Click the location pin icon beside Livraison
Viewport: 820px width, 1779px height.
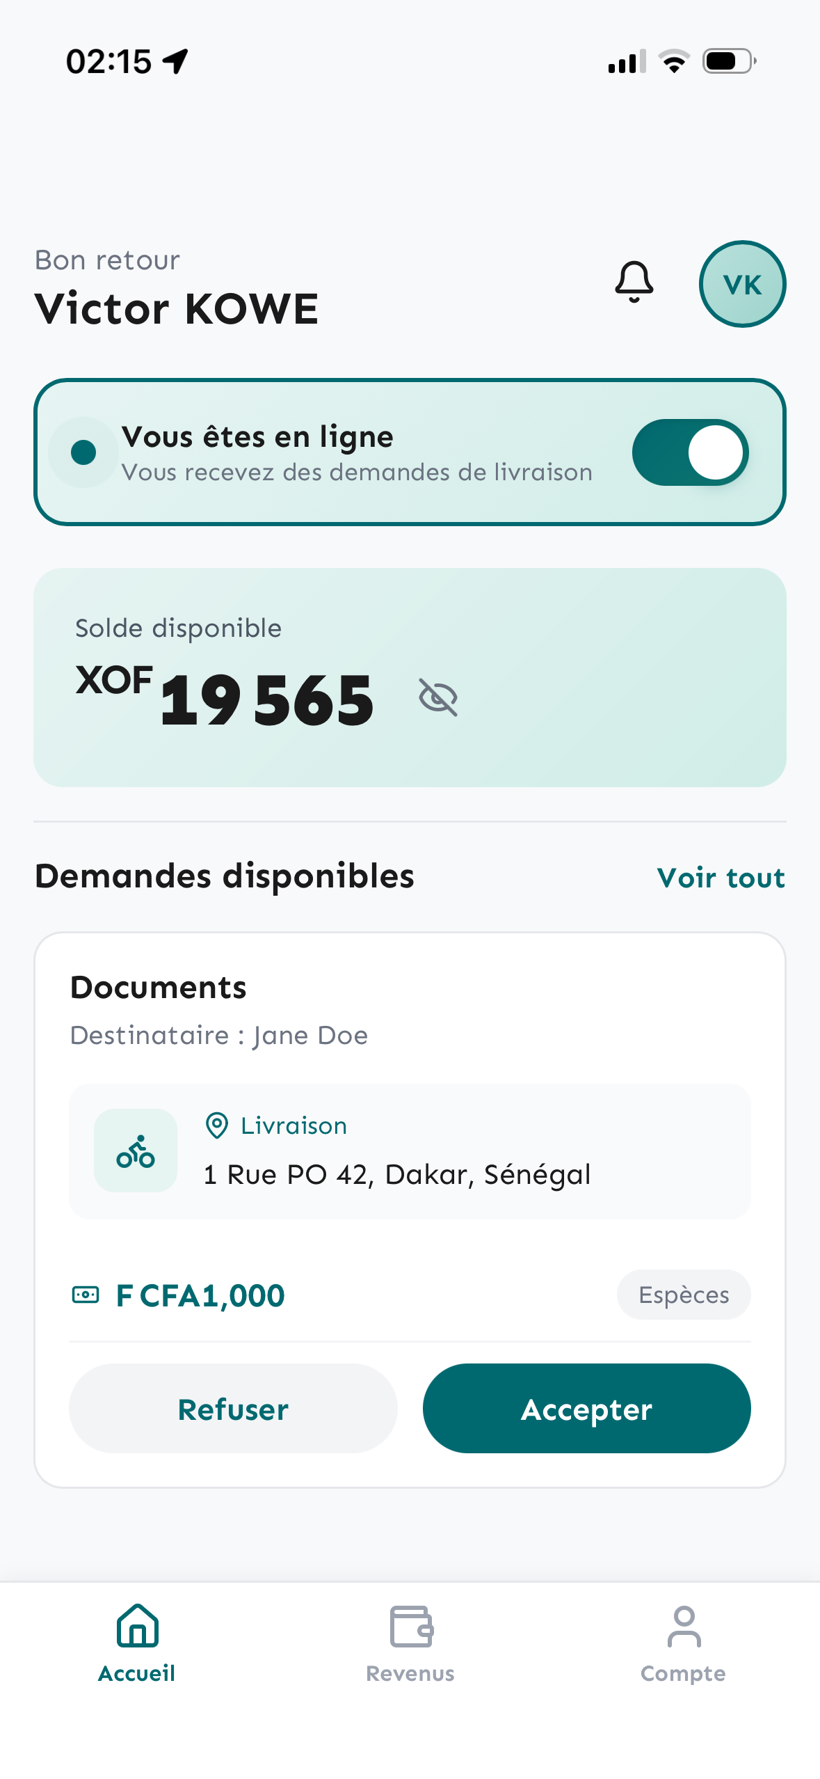[217, 1125]
